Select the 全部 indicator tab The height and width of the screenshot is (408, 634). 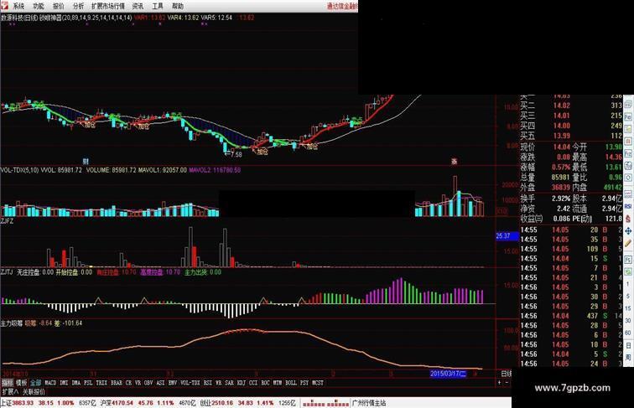35,382
